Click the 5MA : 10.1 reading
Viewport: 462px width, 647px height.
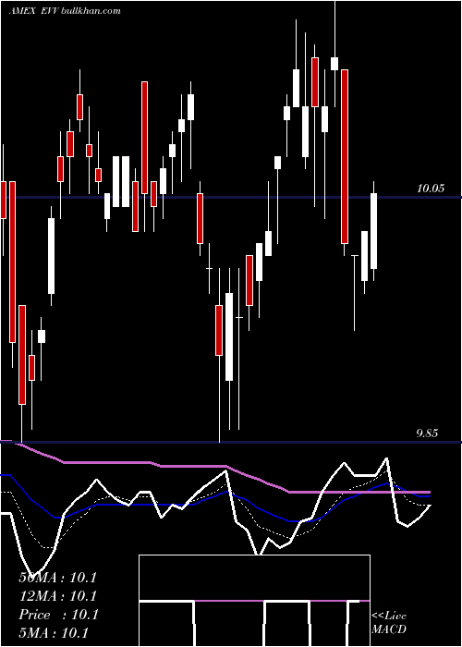coord(54,633)
